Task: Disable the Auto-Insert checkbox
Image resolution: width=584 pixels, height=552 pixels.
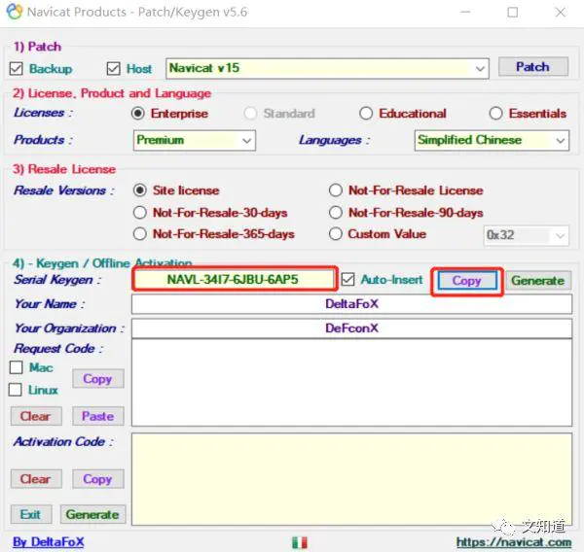Action: pyautogui.click(x=347, y=279)
